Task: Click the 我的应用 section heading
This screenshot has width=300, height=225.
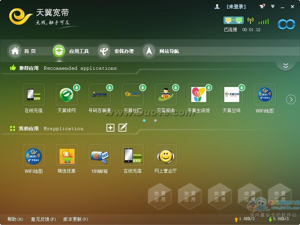Action: (28, 128)
